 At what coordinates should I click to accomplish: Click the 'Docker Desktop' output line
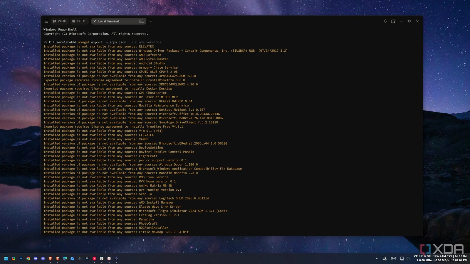[x=108, y=89]
